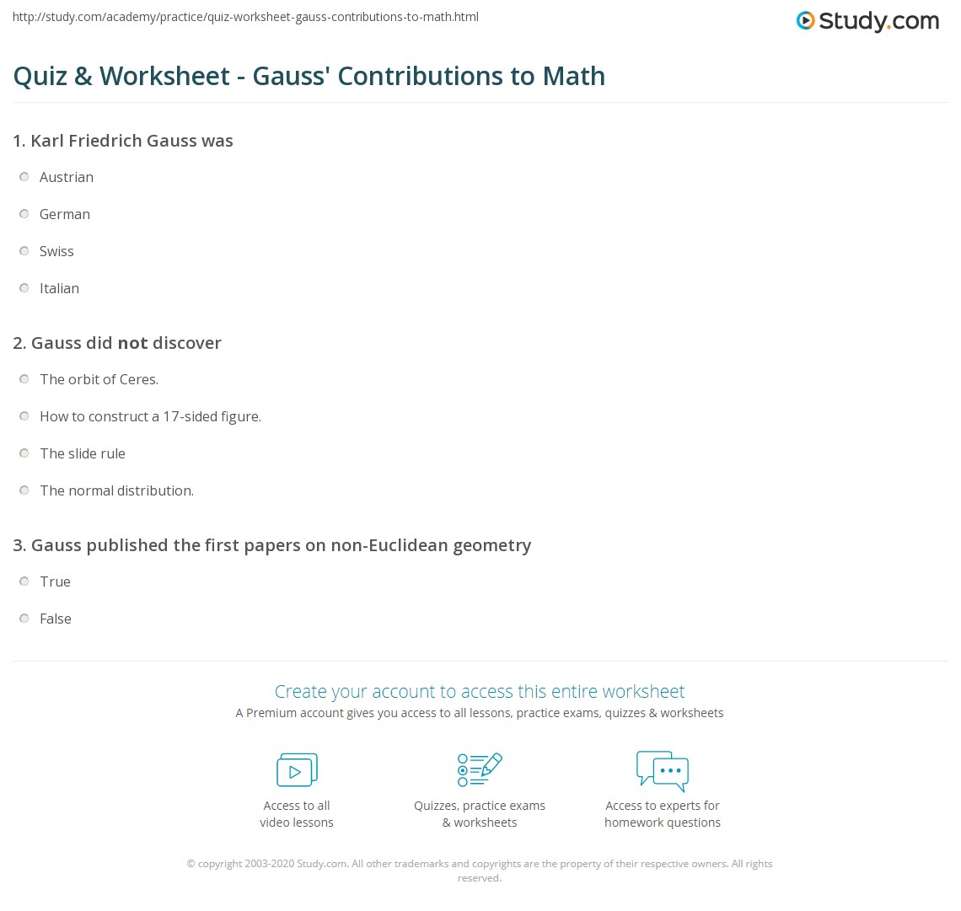Choose the Swiss radio button

pos(24,251)
